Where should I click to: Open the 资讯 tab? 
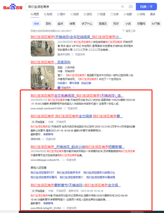(88, 14)
